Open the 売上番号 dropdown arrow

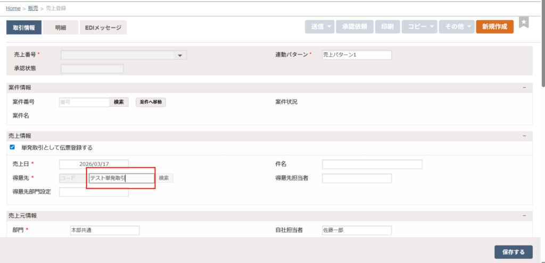tap(180, 55)
